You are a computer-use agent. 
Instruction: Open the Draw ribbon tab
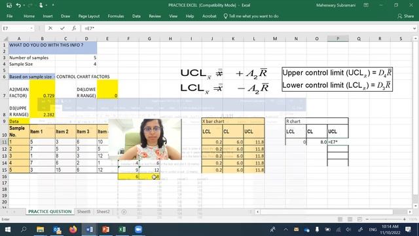point(65,16)
